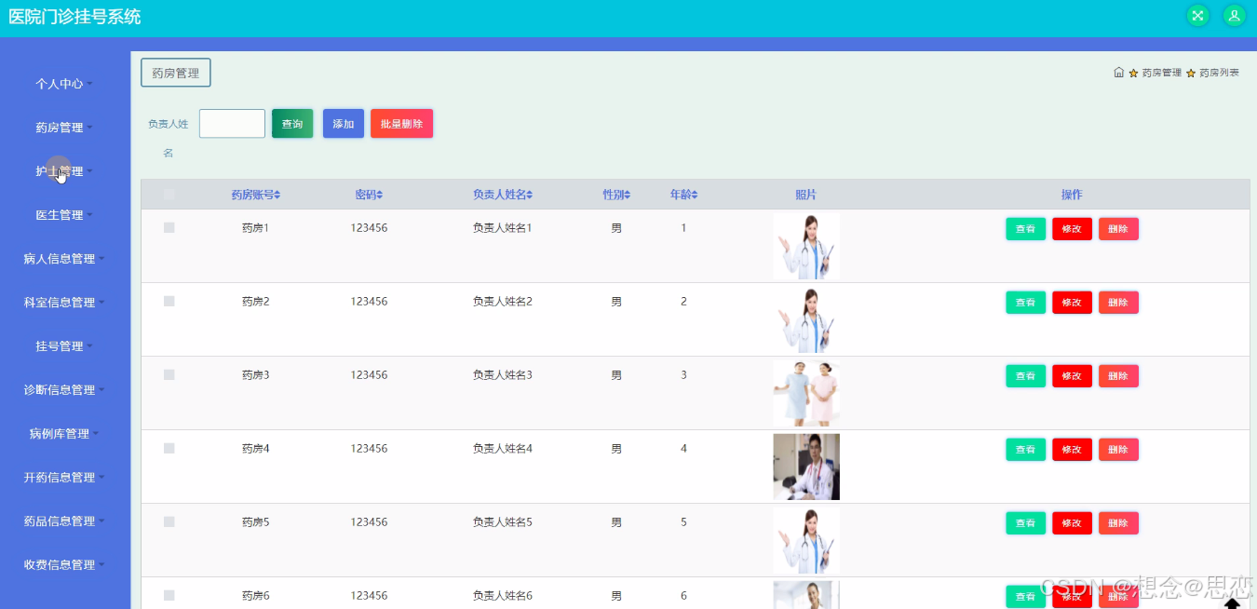
Task: Check the checkbox for 药房1 row
Action: (x=169, y=227)
